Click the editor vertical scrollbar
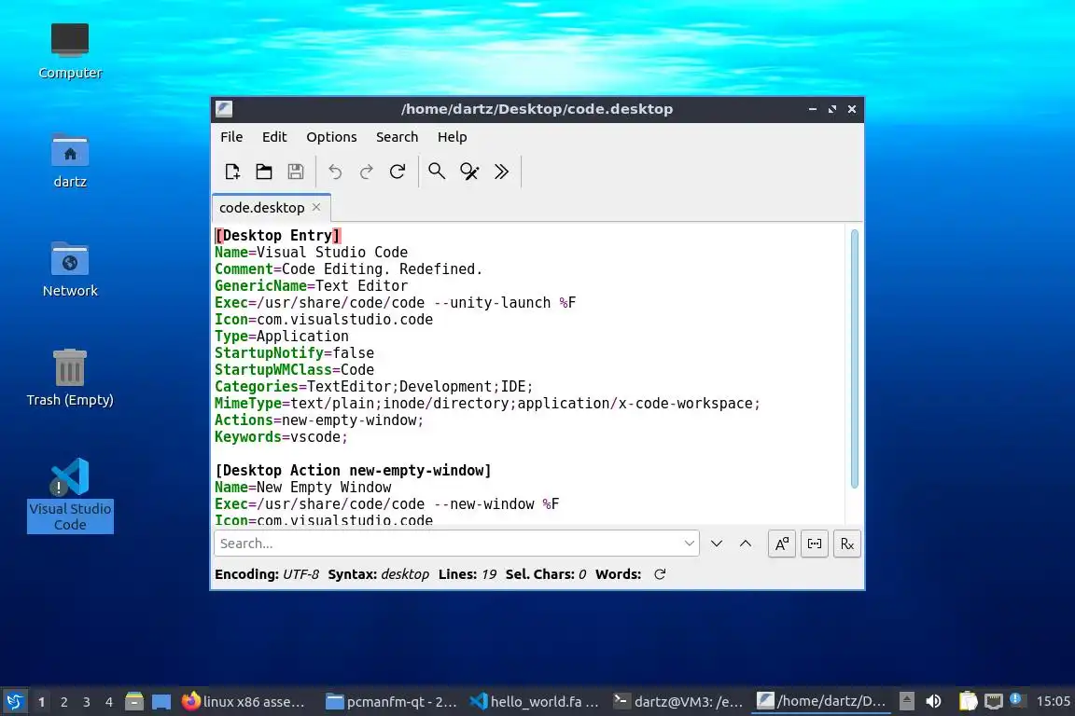This screenshot has height=716, width=1075. (854, 359)
